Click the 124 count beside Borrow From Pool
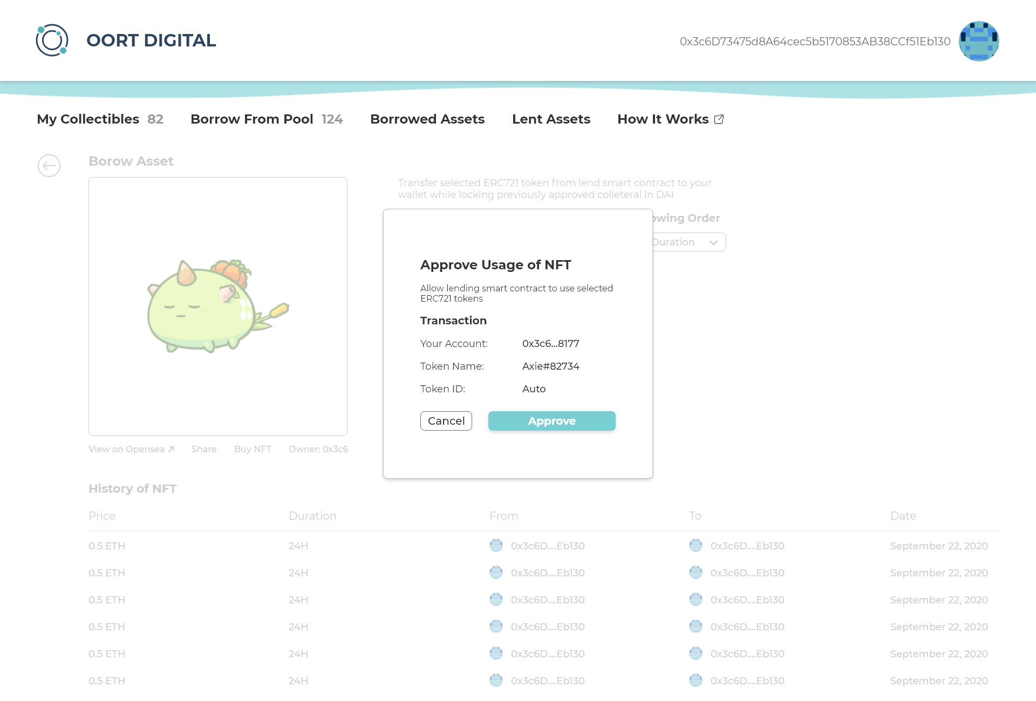Image resolution: width=1036 pixels, height=701 pixels. click(x=332, y=119)
